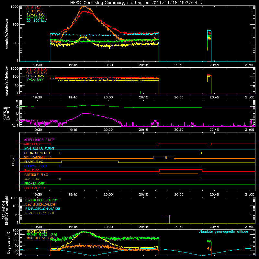Click the SC_IN_SUNLIGHT flag label
This screenshot has width=259, height=259.
(x=37, y=153)
